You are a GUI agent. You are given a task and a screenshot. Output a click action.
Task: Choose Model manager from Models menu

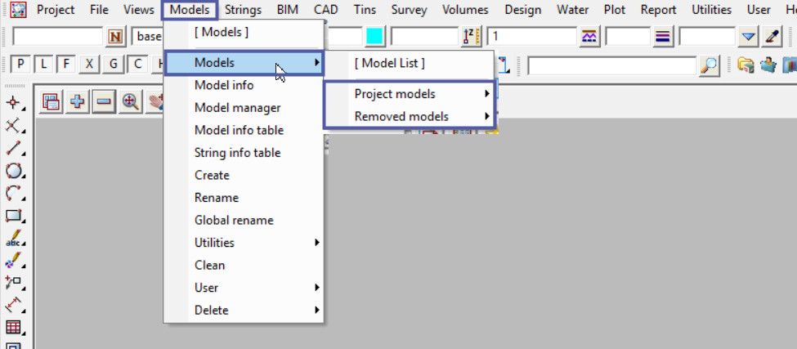(x=237, y=108)
